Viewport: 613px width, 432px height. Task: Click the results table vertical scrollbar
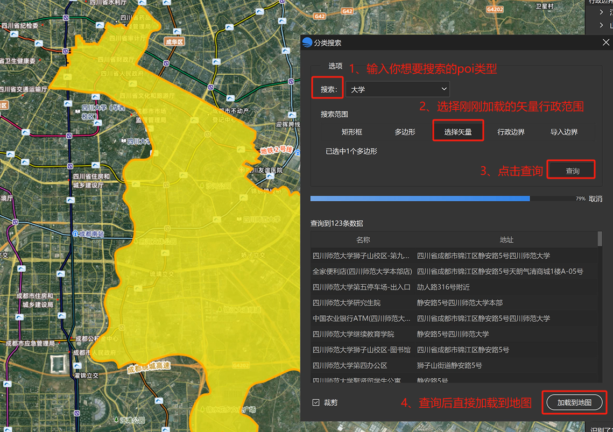click(x=600, y=239)
